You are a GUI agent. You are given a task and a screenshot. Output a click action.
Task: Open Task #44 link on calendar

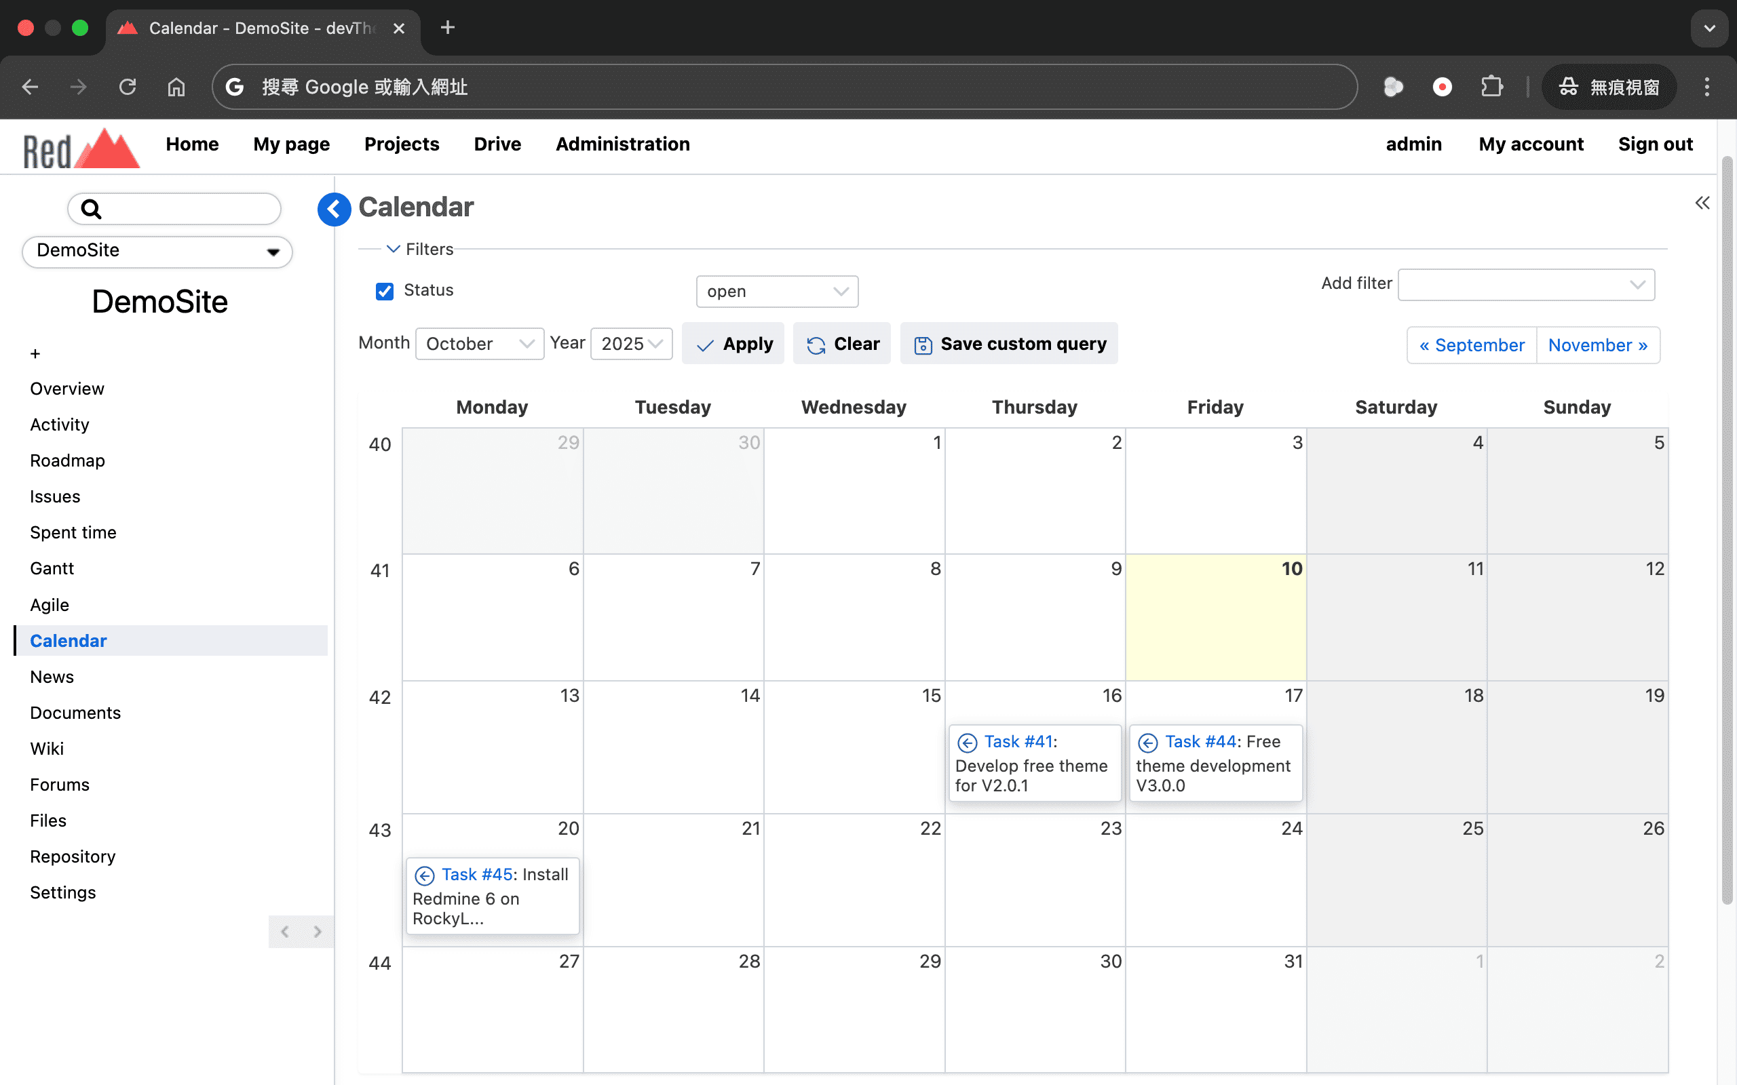pos(1200,741)
